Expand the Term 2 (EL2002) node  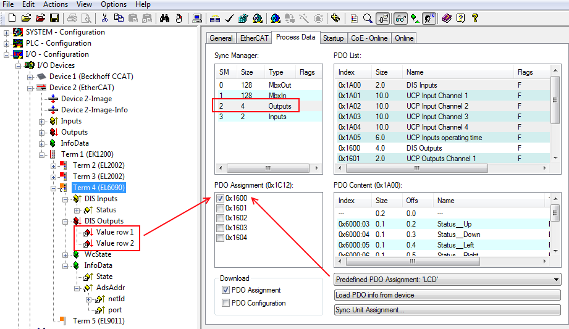[x=53, y=166]
